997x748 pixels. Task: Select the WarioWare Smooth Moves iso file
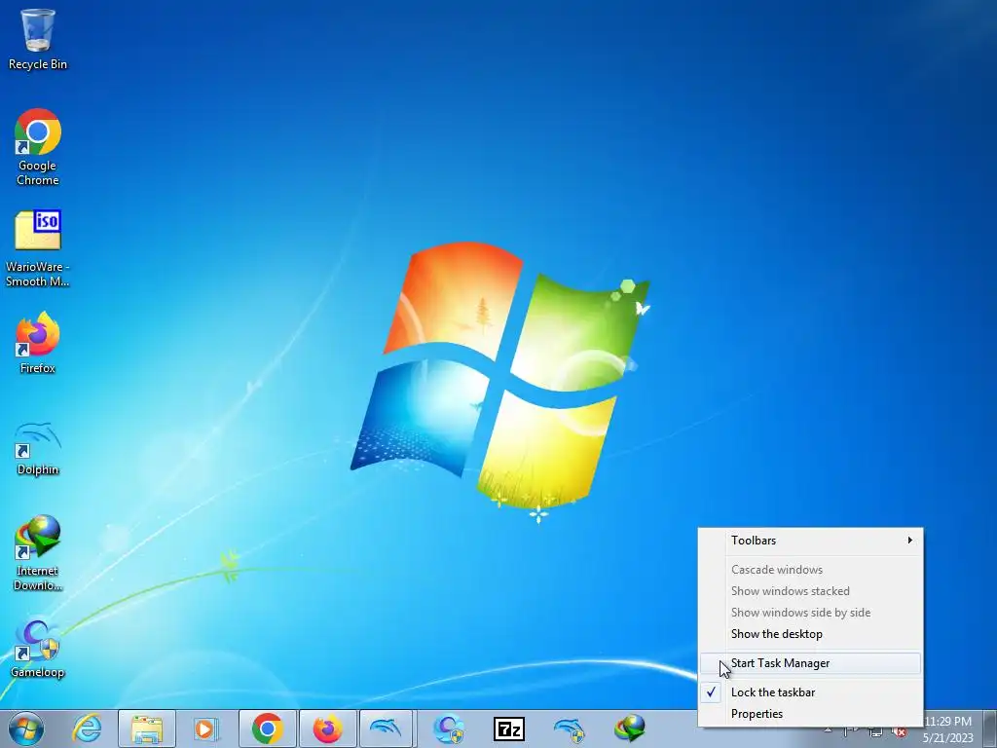38,248
